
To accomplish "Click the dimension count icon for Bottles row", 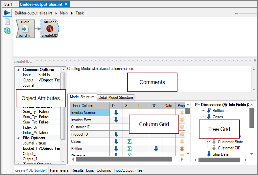I will click(x=155, y=149).
